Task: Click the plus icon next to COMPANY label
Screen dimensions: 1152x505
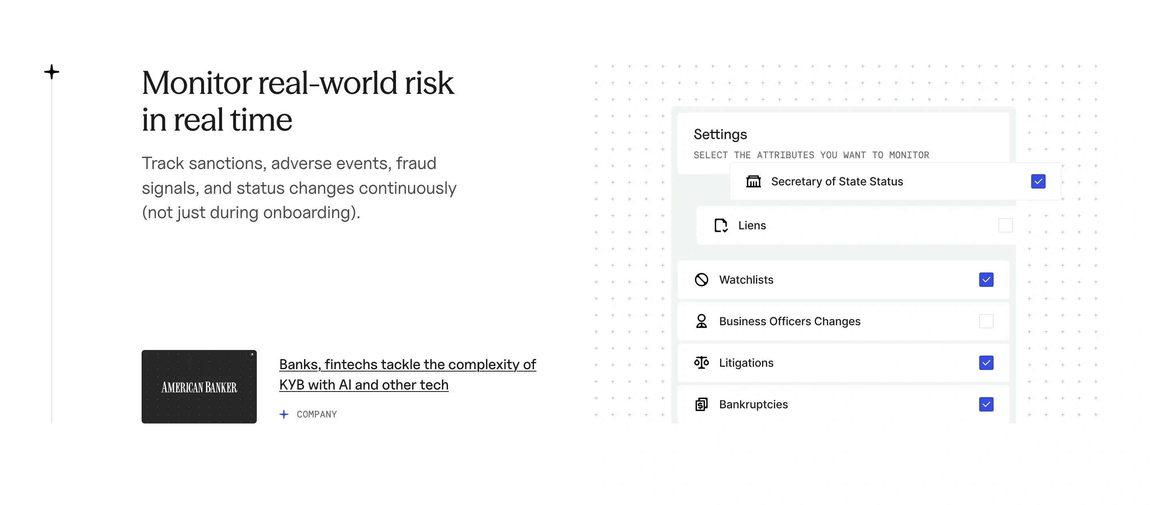Action: click(x=284, y=414)
